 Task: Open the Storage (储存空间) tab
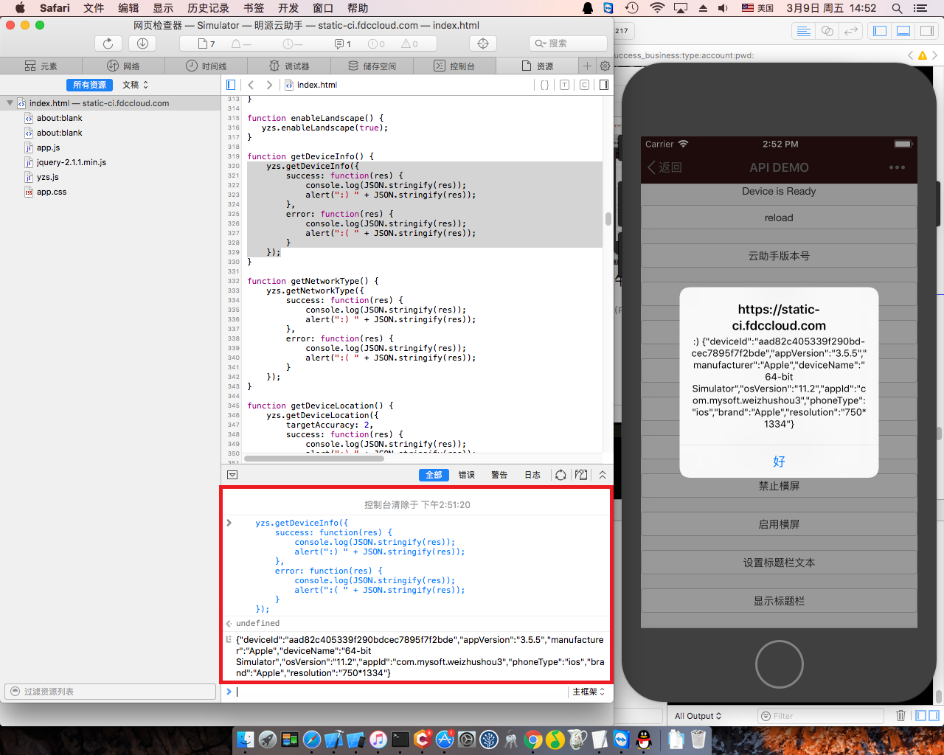pos(372,66)
